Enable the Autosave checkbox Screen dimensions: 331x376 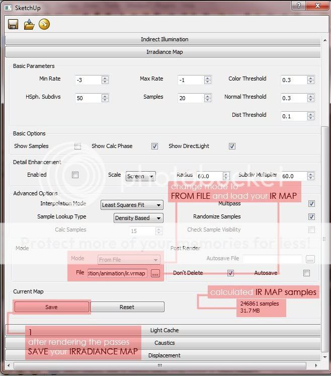(x=306, y=273)
